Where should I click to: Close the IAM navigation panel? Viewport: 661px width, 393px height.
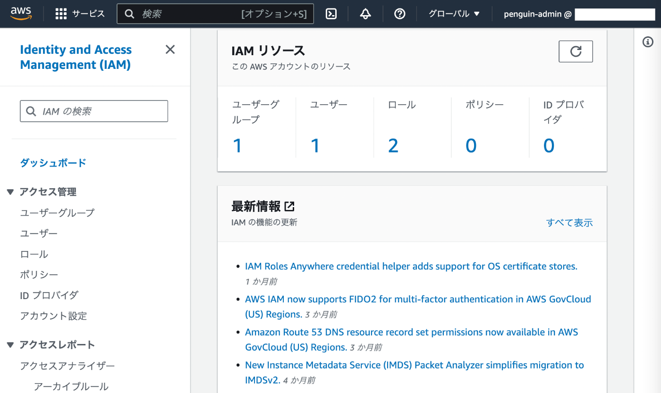pos(170,50)
